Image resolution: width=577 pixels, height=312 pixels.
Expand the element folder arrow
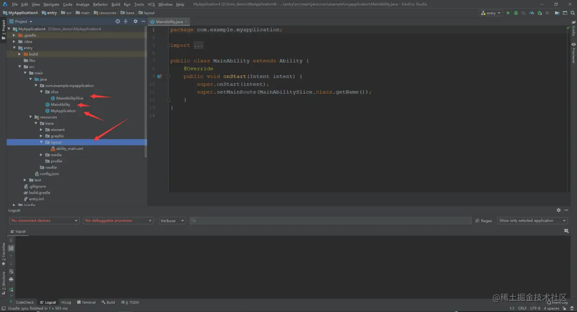(x=41, y=130)
